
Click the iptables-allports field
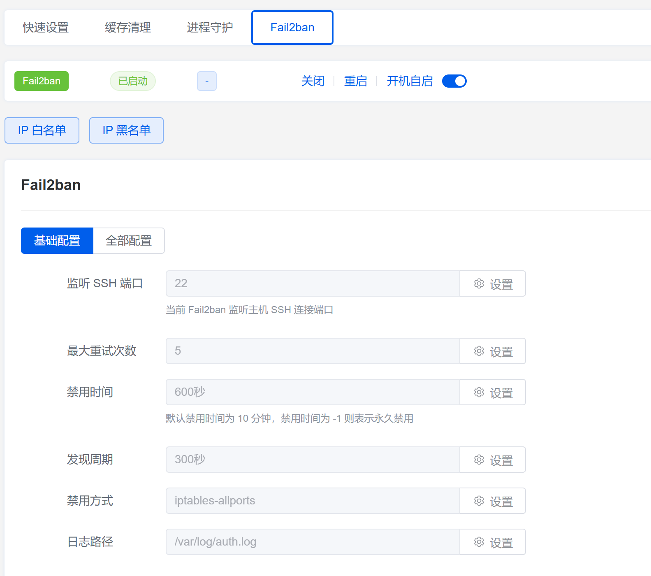coord(313,501)
